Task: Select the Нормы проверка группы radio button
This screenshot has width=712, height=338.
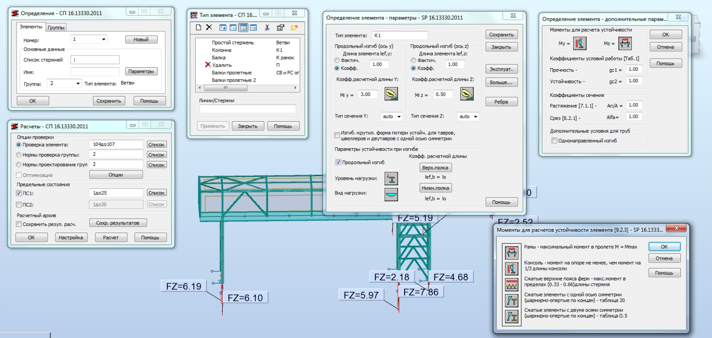Action: coord(19,155)
